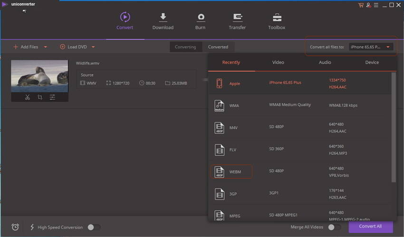Click the lightning bolt high speed icon
Viewport: 404px width, 237px height.
pos(32,227)
